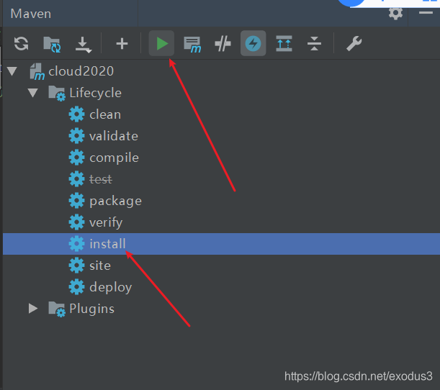Generate sources and update folders icon
This screenshot has height=390, width=440.
click(52, 44)
